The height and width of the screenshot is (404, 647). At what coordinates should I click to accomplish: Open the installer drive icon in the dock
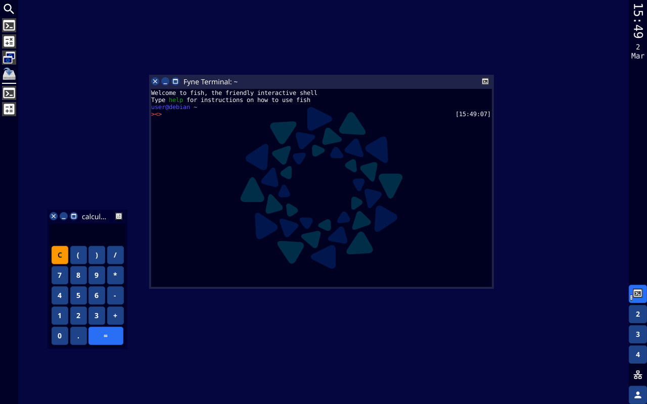(x=9, y=74)
